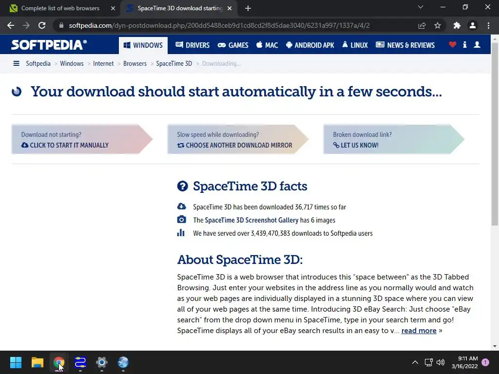Open the SpaceTime 3D Screenshot Gallery link

[x=251, y=220]
